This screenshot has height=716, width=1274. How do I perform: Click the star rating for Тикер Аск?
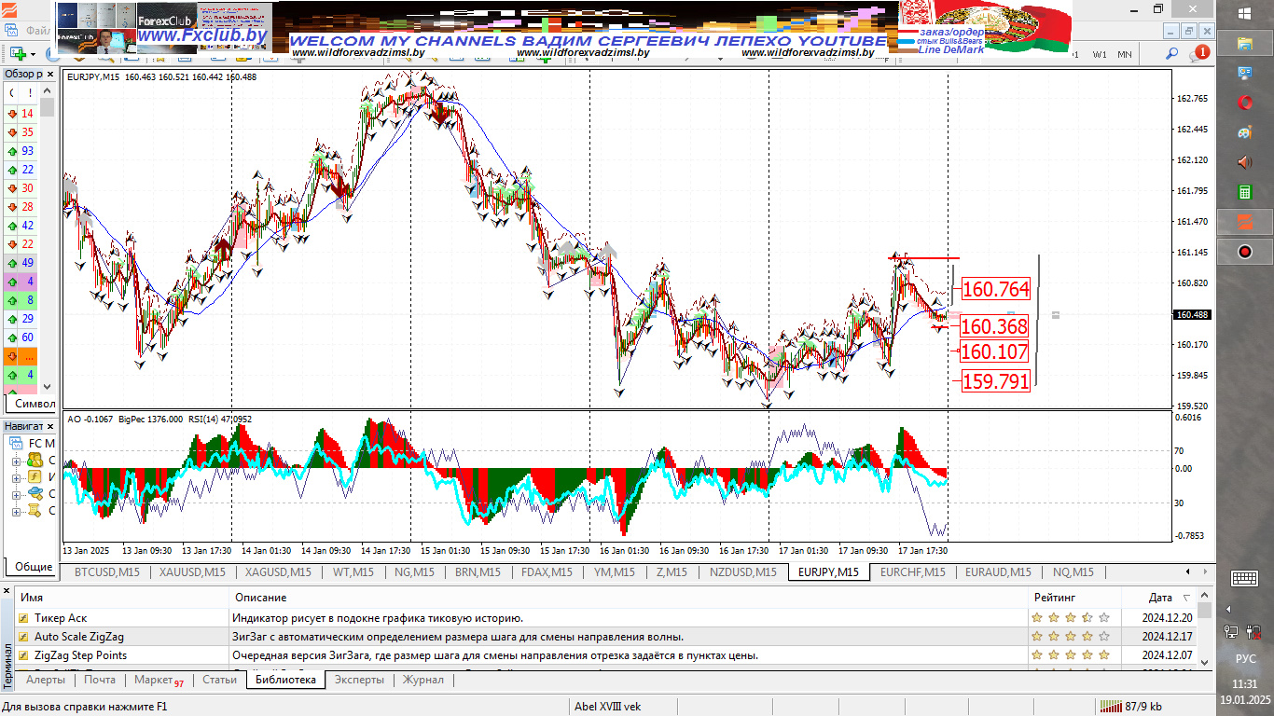(1071, 617)
